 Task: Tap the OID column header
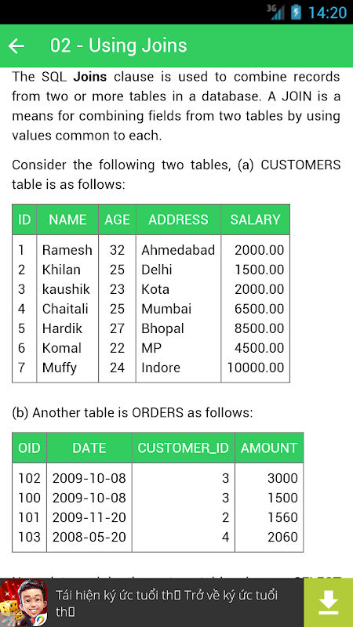coord(29,448)
